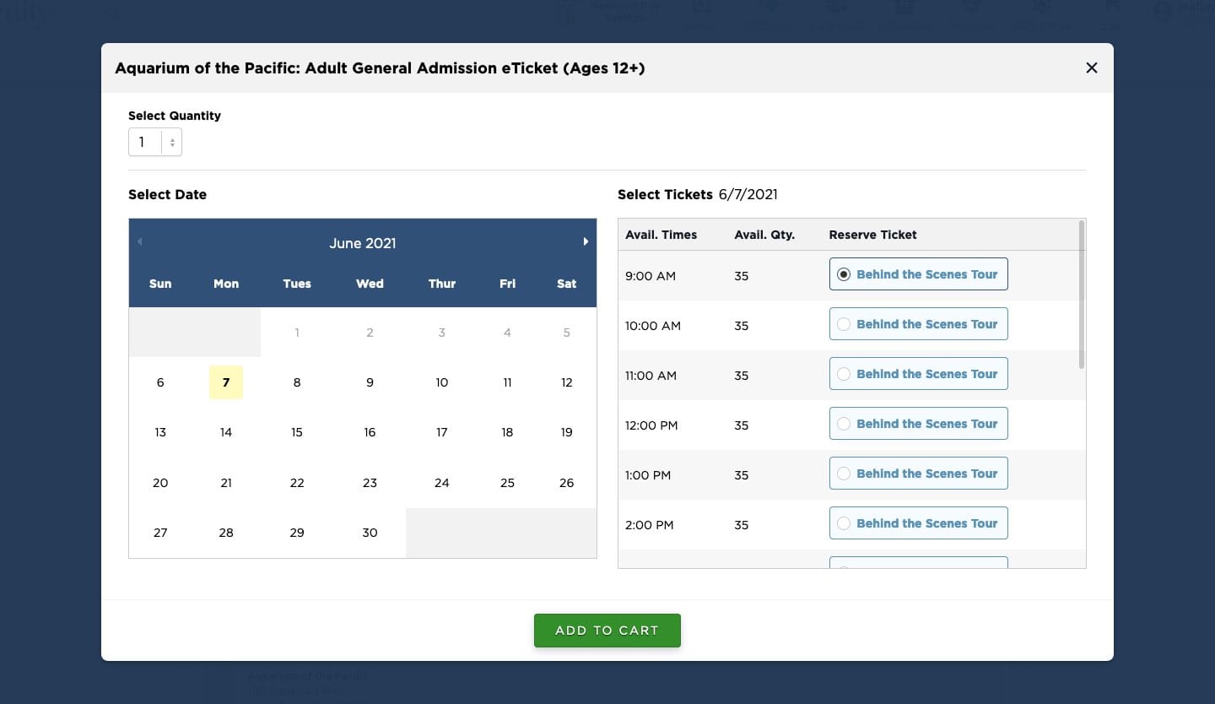
Task: Click the Avail. Times column header
Action: pos(661,235)
